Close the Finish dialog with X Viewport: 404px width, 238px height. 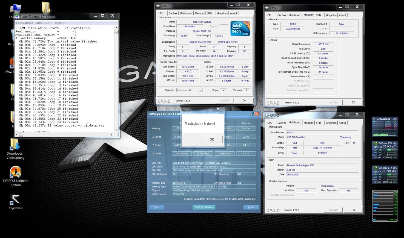pyautogui.click(x=218, y=109)
